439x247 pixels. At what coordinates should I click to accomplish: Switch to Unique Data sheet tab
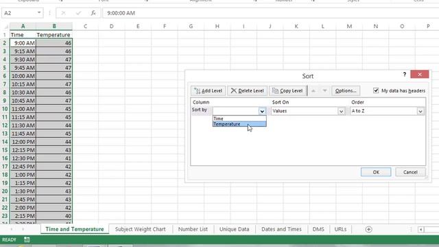235,229
